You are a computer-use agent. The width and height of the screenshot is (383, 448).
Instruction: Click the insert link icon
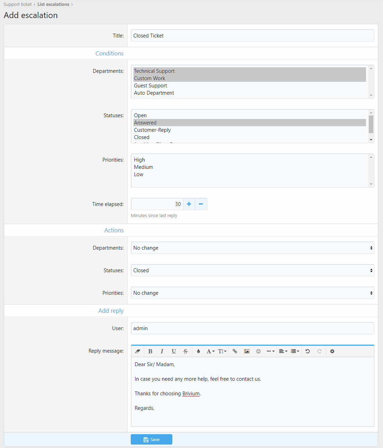[x=235, y=351]
